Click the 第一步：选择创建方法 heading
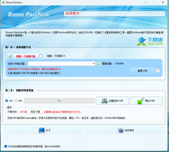 coord(18,47)
